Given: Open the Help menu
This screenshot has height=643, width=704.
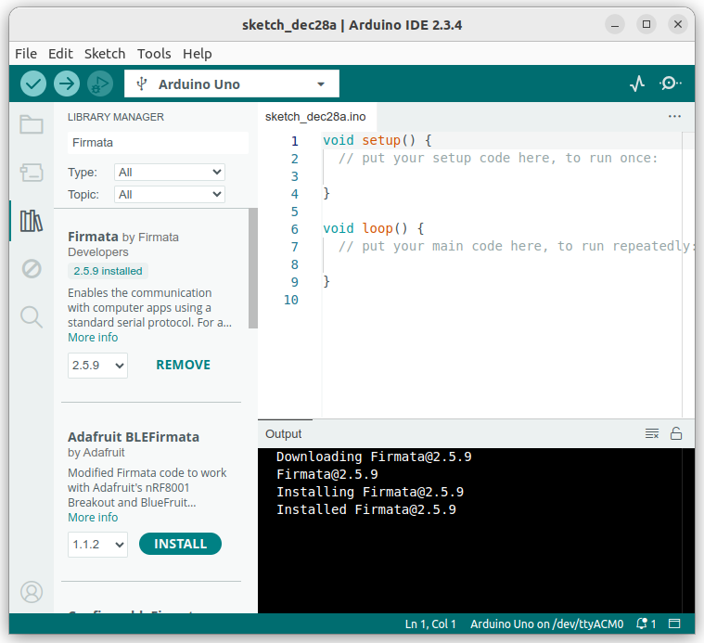Looking at the screenshot, I should click(x=198, y=54).
